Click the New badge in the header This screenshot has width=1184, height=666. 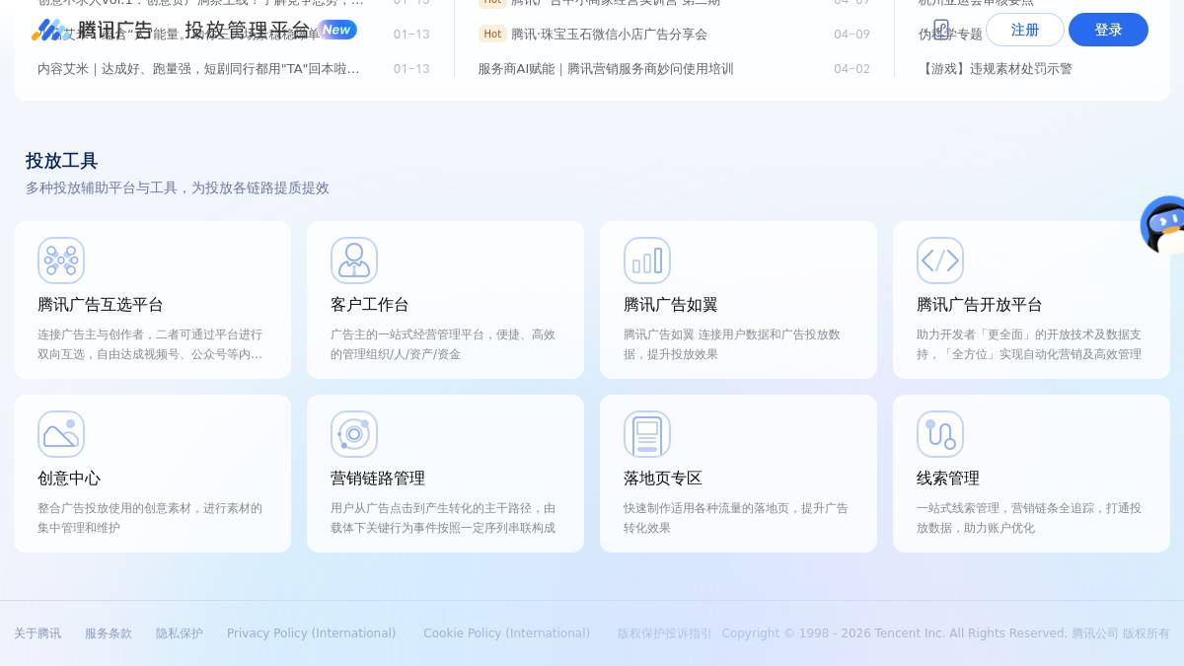(337, 30)
